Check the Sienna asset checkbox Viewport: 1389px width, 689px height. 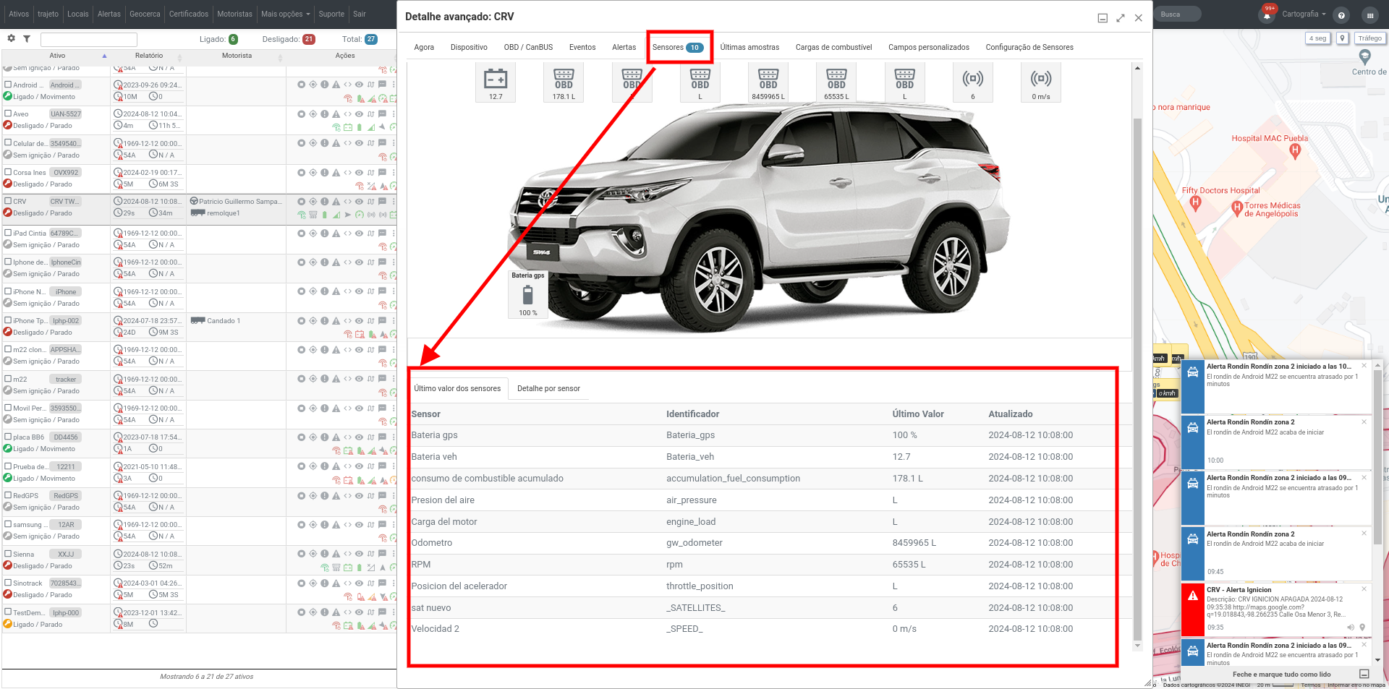8,554
